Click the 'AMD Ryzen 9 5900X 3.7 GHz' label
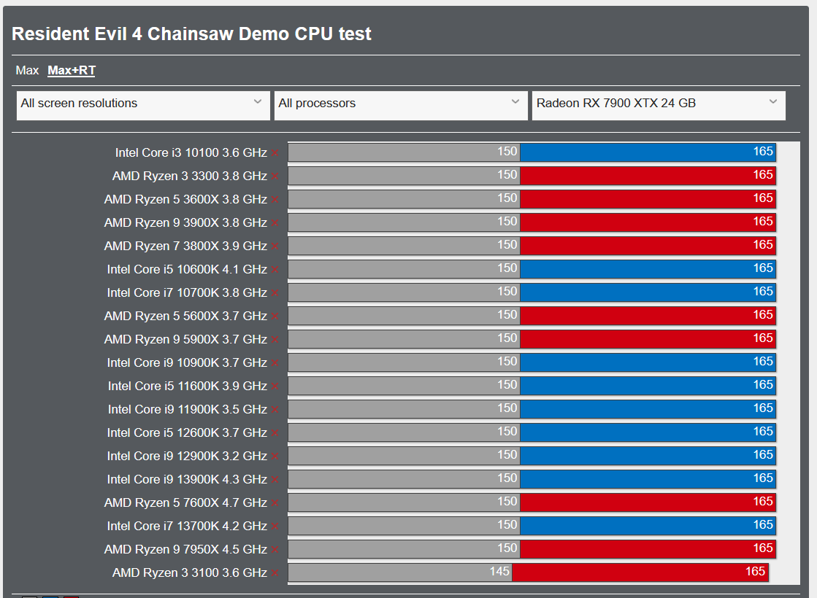Image resolution: width=817 pixels, height=598 pixels. click(x=185, y=339)
